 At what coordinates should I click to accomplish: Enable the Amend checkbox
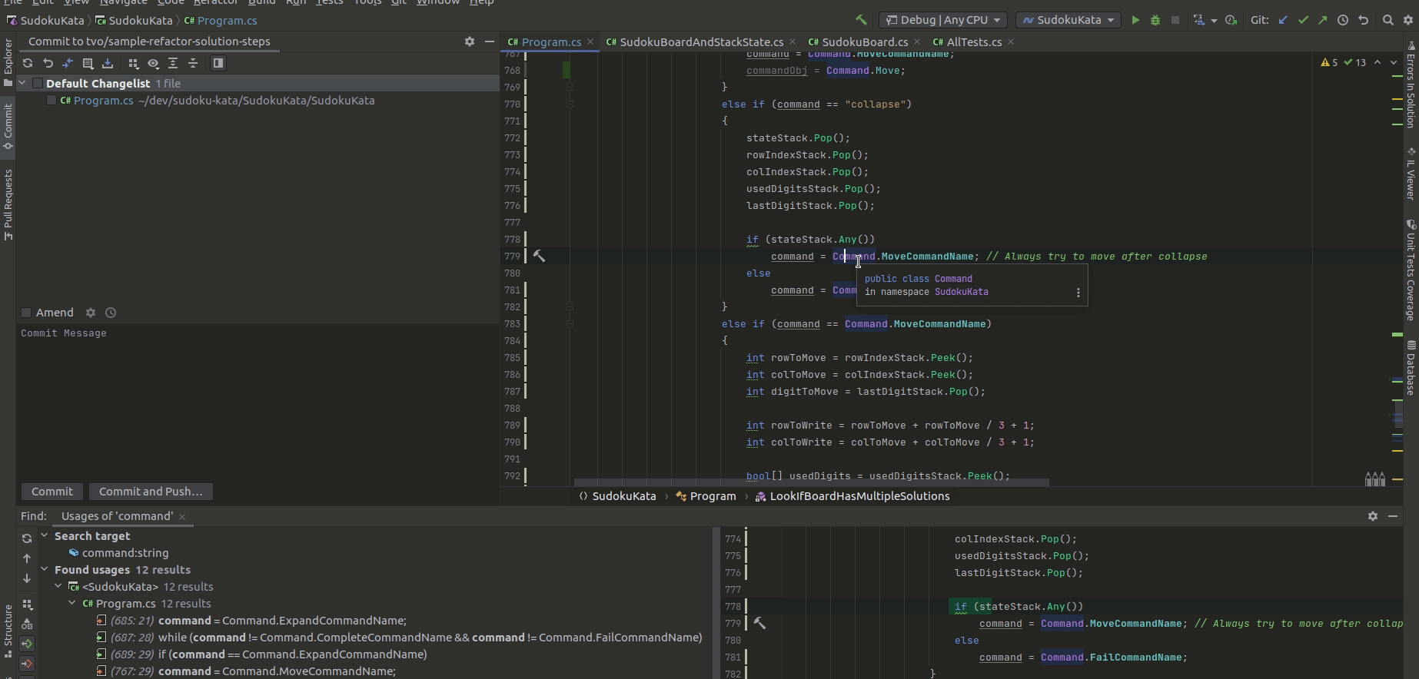click(26, 313)
